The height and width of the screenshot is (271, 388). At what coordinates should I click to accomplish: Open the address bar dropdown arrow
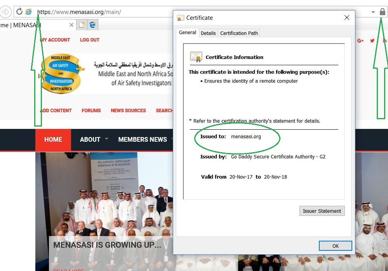click(373, 12)
